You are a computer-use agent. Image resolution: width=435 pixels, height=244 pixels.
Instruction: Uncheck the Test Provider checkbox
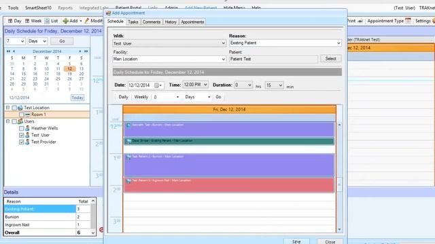pos(21,142)
